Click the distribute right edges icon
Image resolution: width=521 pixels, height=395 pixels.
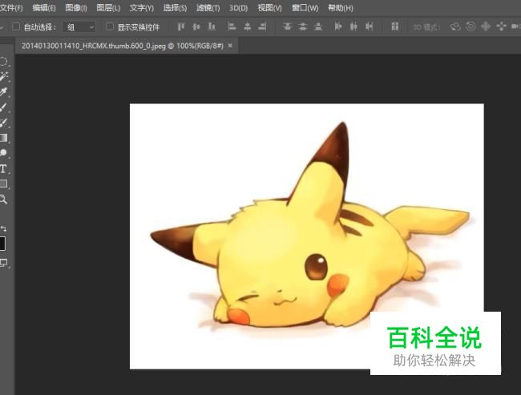(x=370, y=26)
